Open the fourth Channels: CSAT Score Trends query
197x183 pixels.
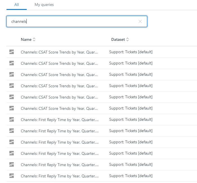coord(59,86)
